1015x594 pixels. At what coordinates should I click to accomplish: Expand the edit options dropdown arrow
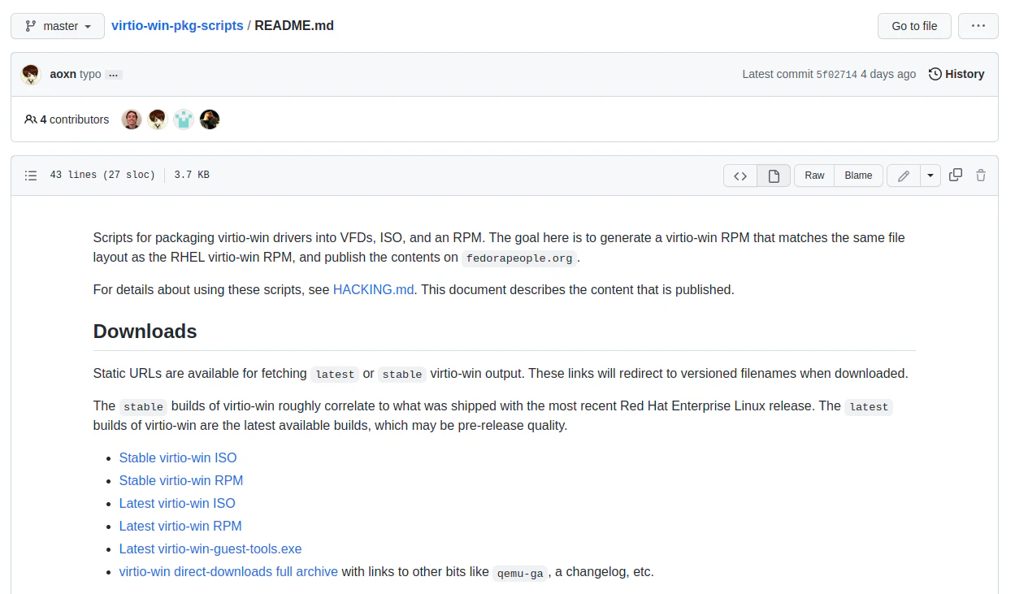tap(930, 176)
